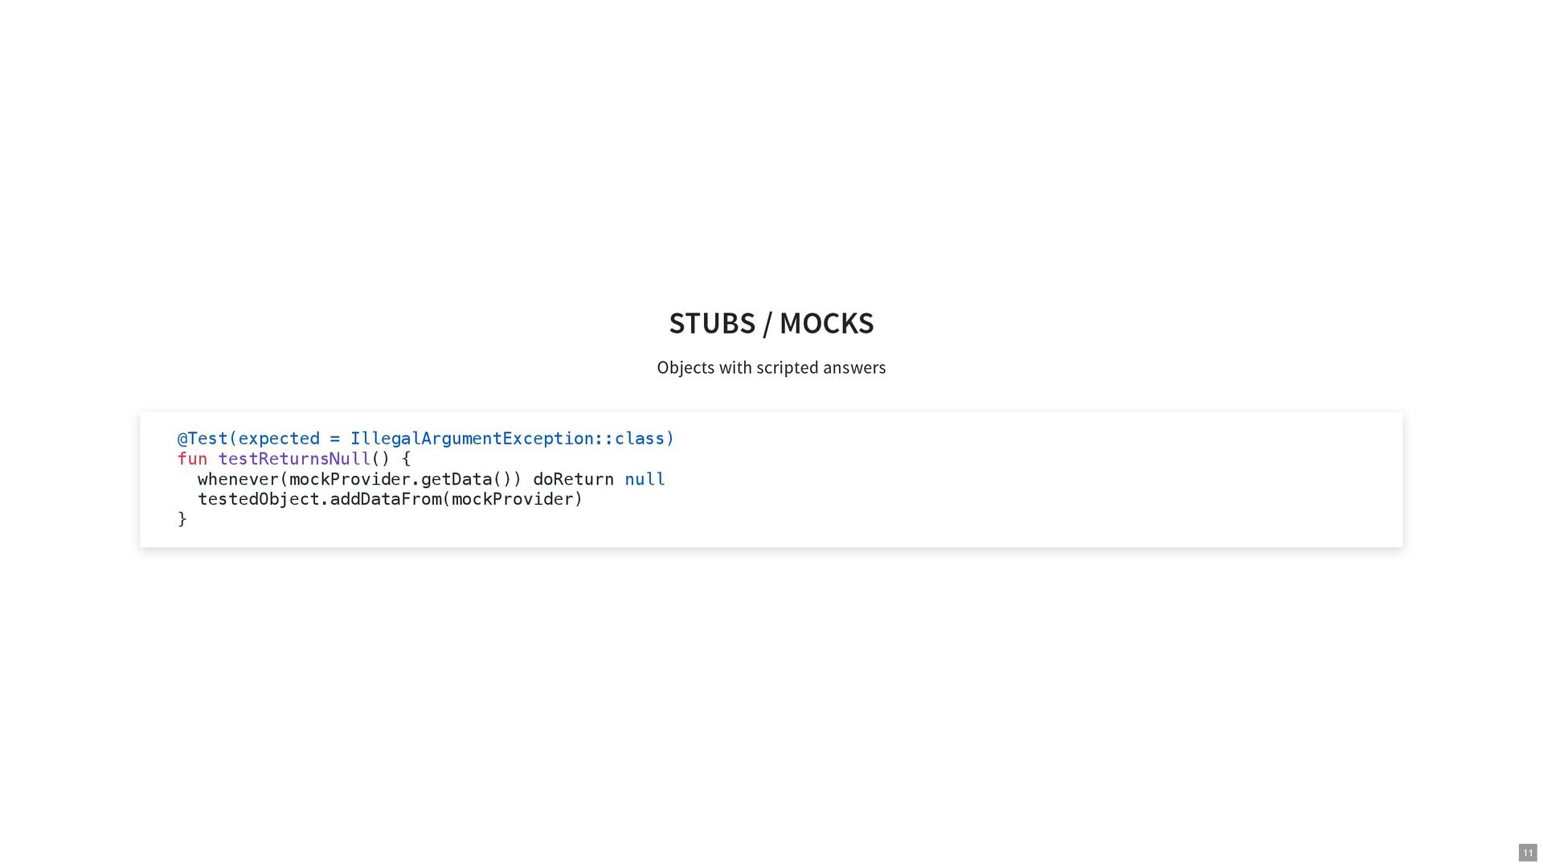Image resolution: width=1543 pixels, height=868 pixels.
Task: Click the testReturnsNull function name
Action: (294, 459)
